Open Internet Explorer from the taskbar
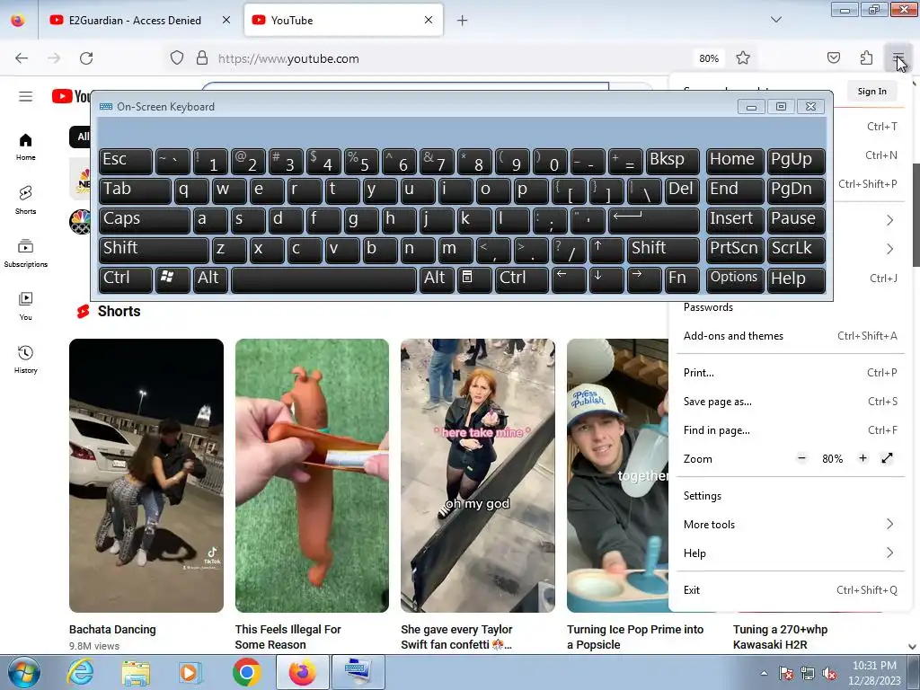This screenshot has height=690, width=920. [80, 672]
